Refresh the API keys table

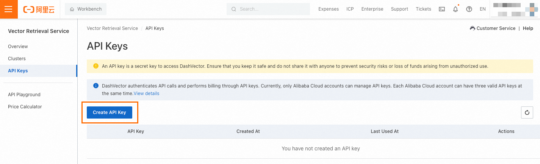coord(527,112)
